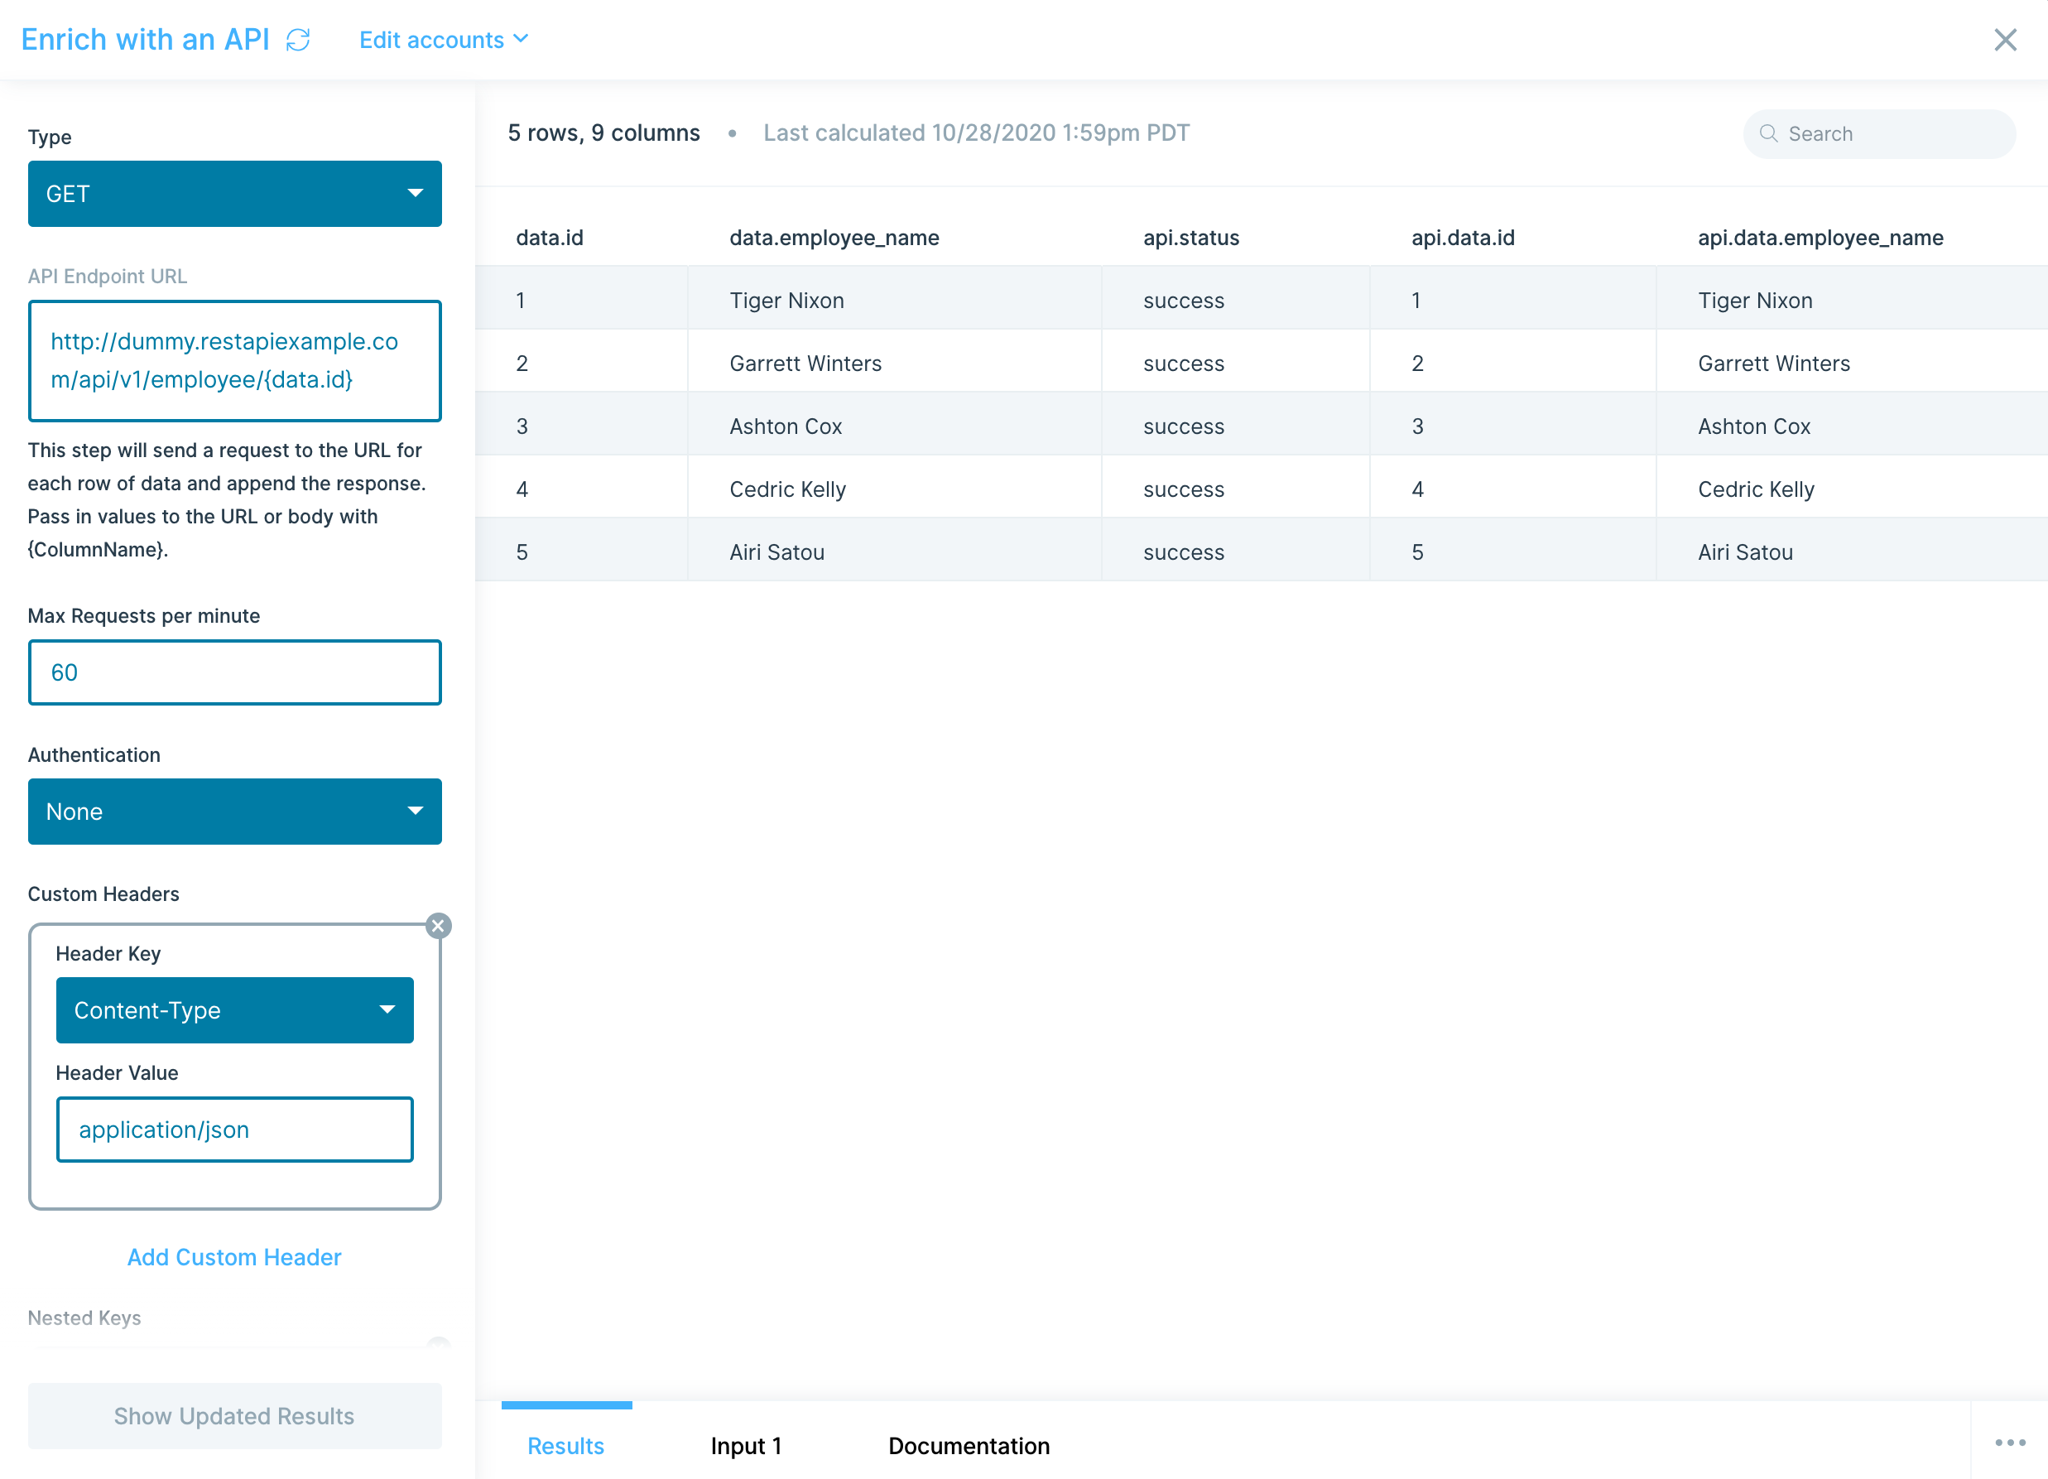Click the '5 rows, 9 columns' summary text
This screenshot has height=1479, width=2048.
(x=603, y=132)
